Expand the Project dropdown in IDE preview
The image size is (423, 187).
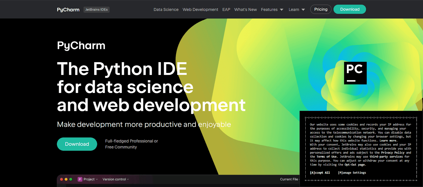91,179
